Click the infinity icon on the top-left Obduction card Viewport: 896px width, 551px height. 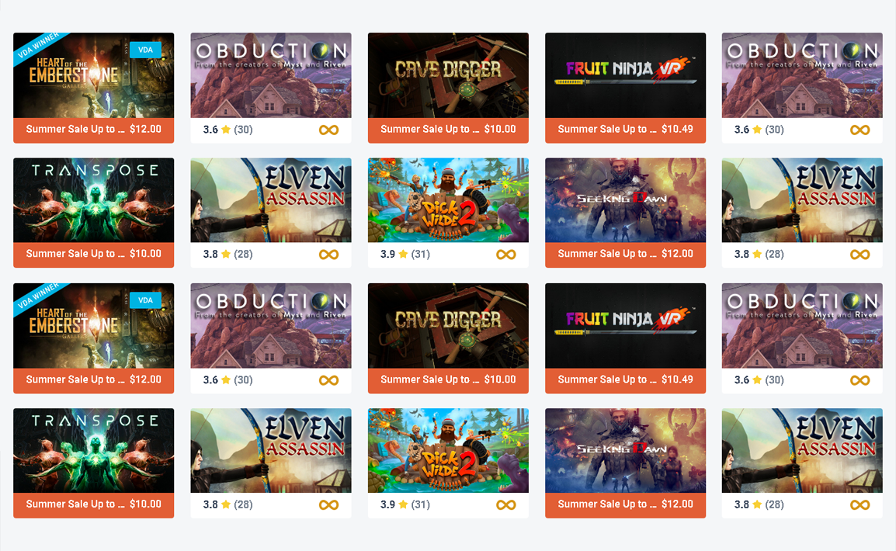click(328, 130)
